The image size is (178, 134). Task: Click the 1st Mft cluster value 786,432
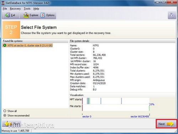(x=98, y=58)
